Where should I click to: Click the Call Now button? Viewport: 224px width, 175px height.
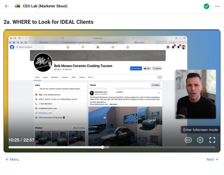[x=136, y=69]
